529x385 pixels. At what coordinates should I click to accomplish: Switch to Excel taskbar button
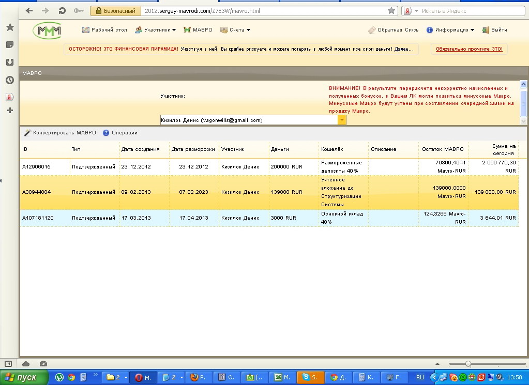coord(282,378)
